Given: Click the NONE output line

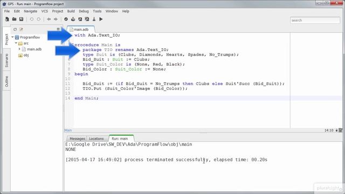Looking at the screenshot, I should pos(71,150).
